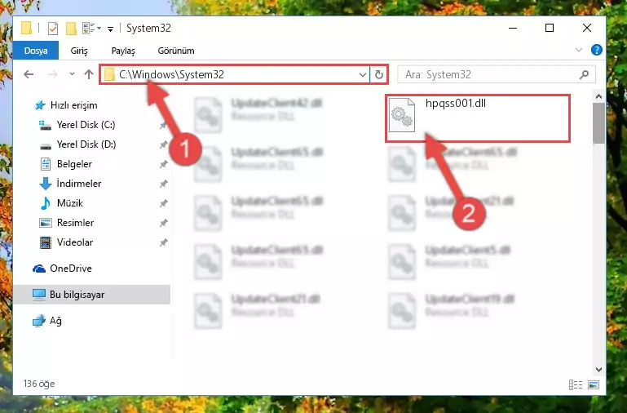Switch to the Görünüm ribbon tab
This screenshot has height=413, width=627.
click(x=176, y=51)
